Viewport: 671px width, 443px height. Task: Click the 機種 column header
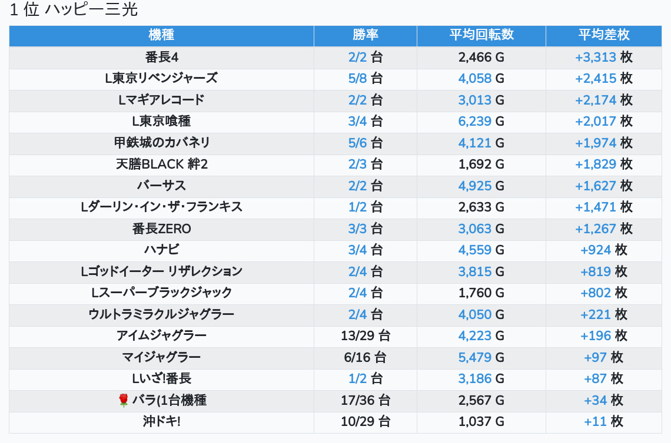tap(161, 35)
